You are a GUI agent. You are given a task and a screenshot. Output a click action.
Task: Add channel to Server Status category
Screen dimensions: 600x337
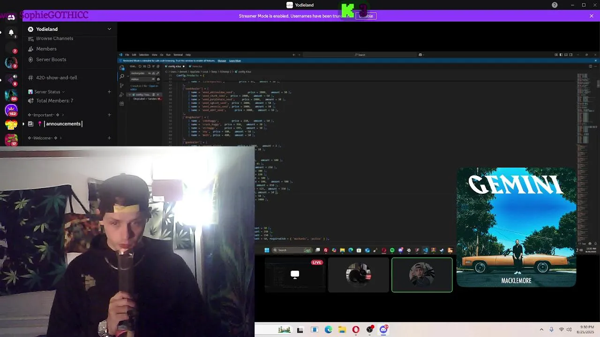(x=109, y=92)
